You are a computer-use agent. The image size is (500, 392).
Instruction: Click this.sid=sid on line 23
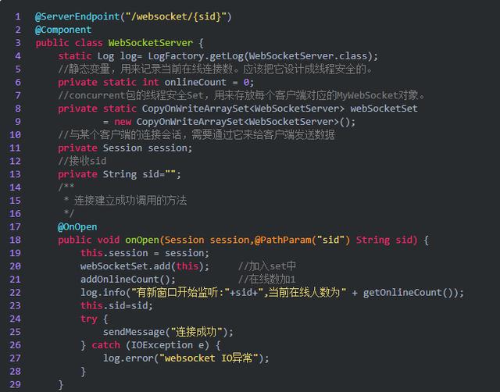[x=116, y=305]
